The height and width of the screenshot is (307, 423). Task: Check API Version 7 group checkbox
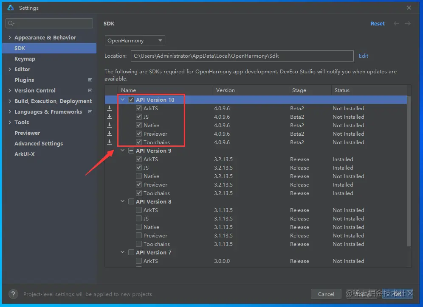(131, 252)
